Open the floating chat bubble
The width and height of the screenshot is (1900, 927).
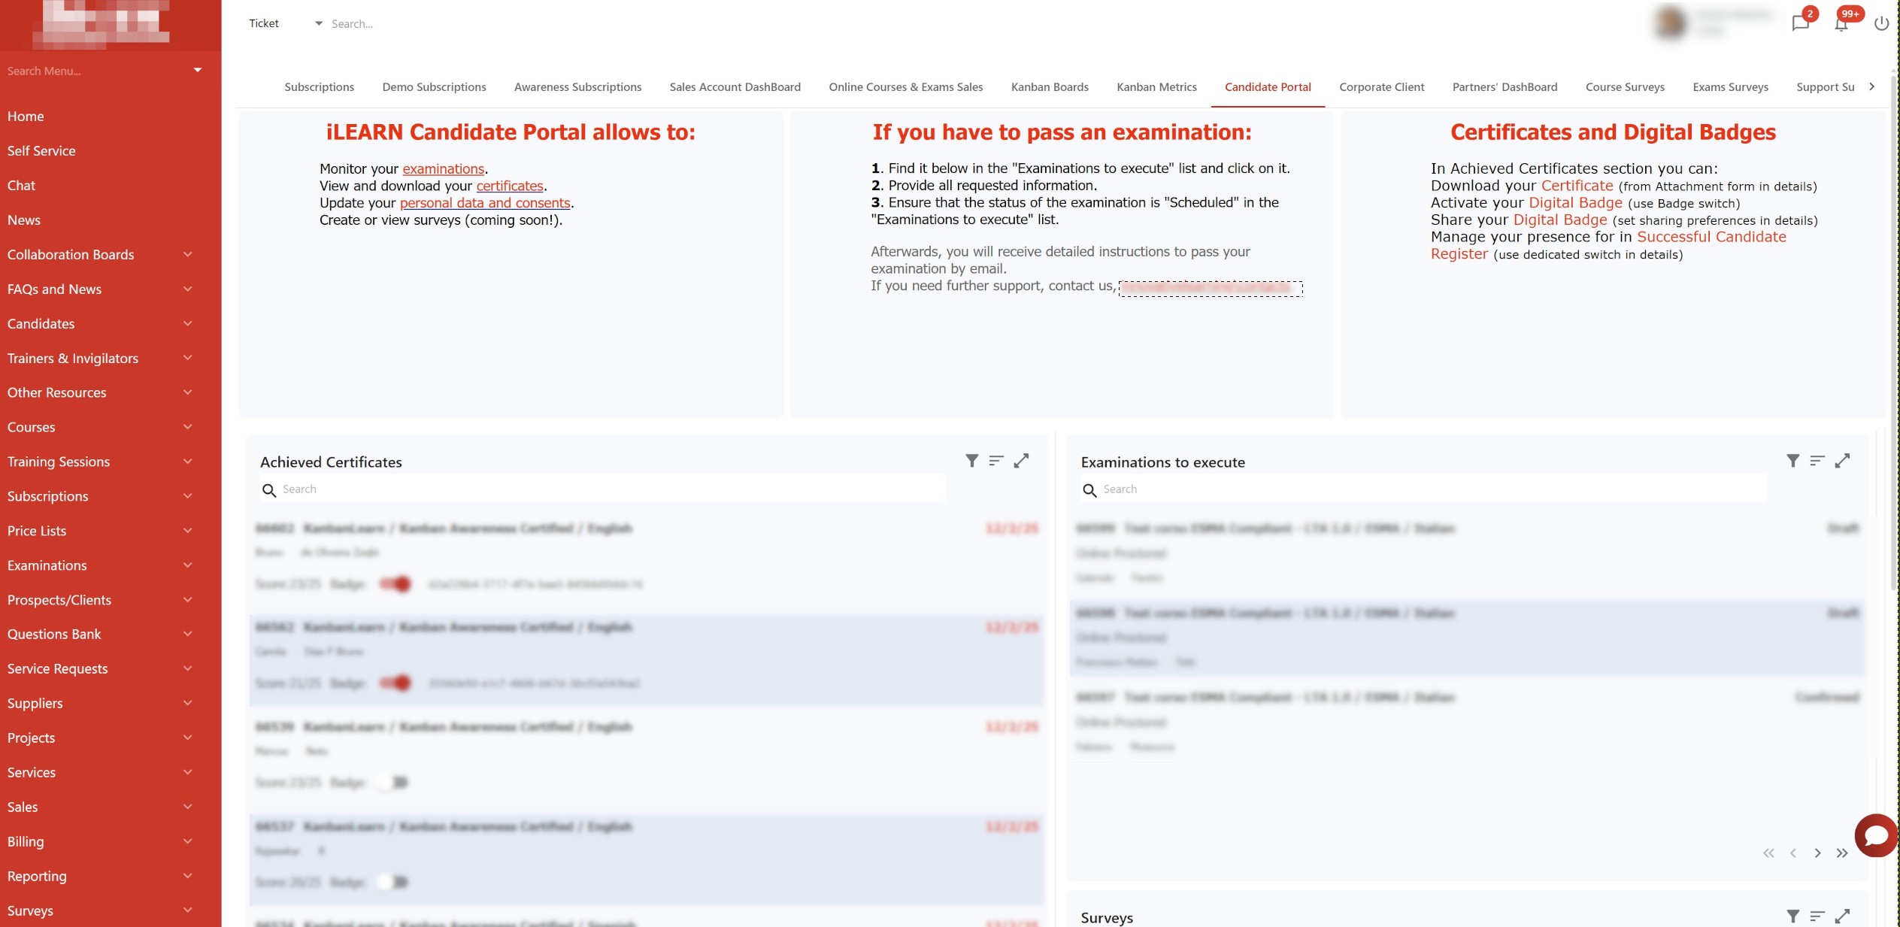tap(1875, 835)
